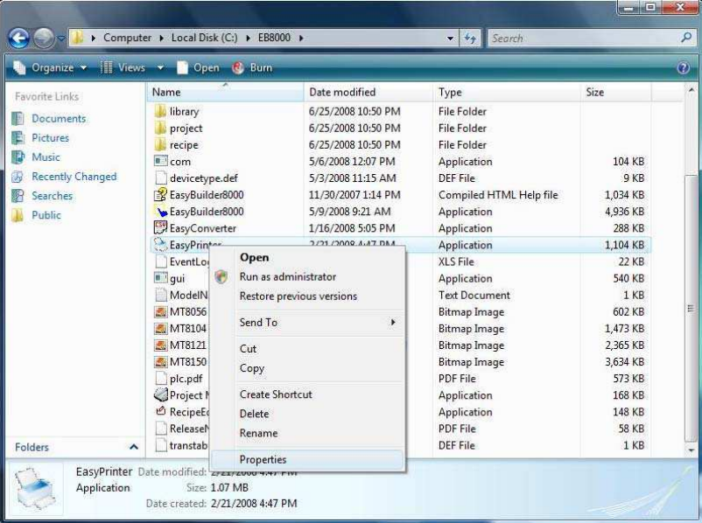Select the recipe folder icon
The image size is (702, 523).
pos(160,144)
